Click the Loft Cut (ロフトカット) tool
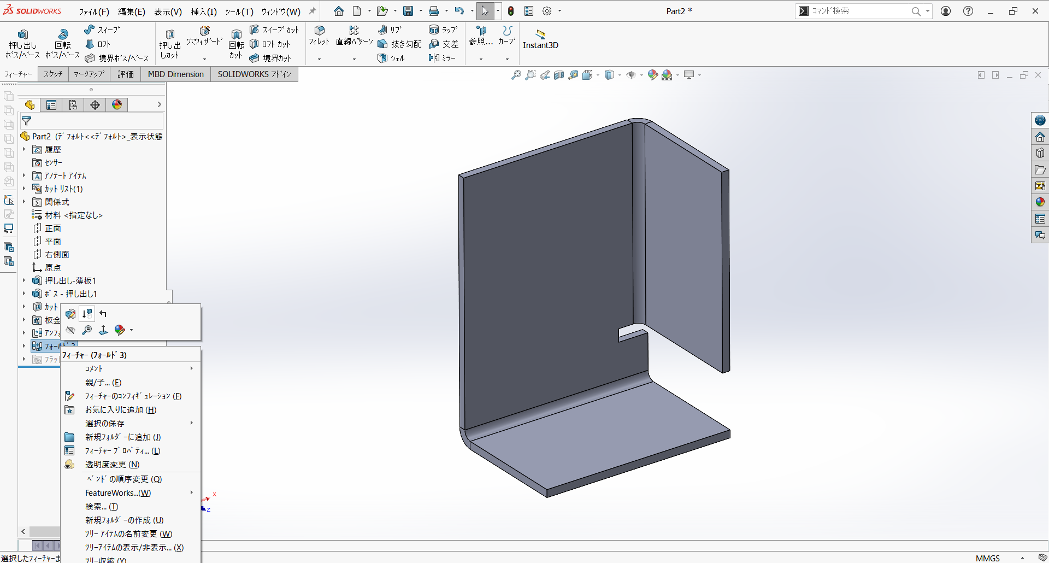1049x563 pixels. point(270,44)
